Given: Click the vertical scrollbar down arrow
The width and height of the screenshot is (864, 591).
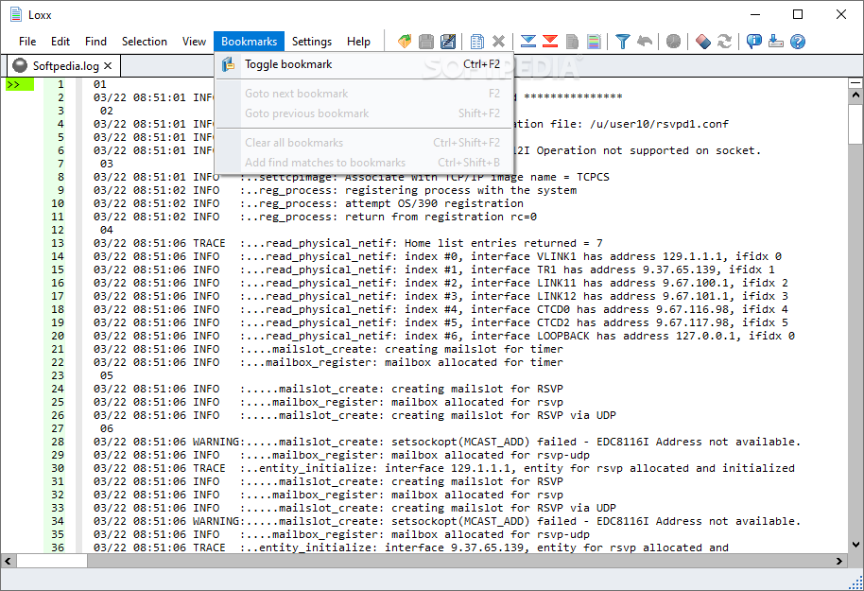Looking at the screenshot, I should tap(855, 544).
